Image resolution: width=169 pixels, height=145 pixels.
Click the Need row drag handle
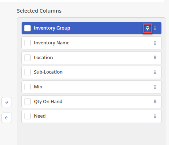coord(155,116)
